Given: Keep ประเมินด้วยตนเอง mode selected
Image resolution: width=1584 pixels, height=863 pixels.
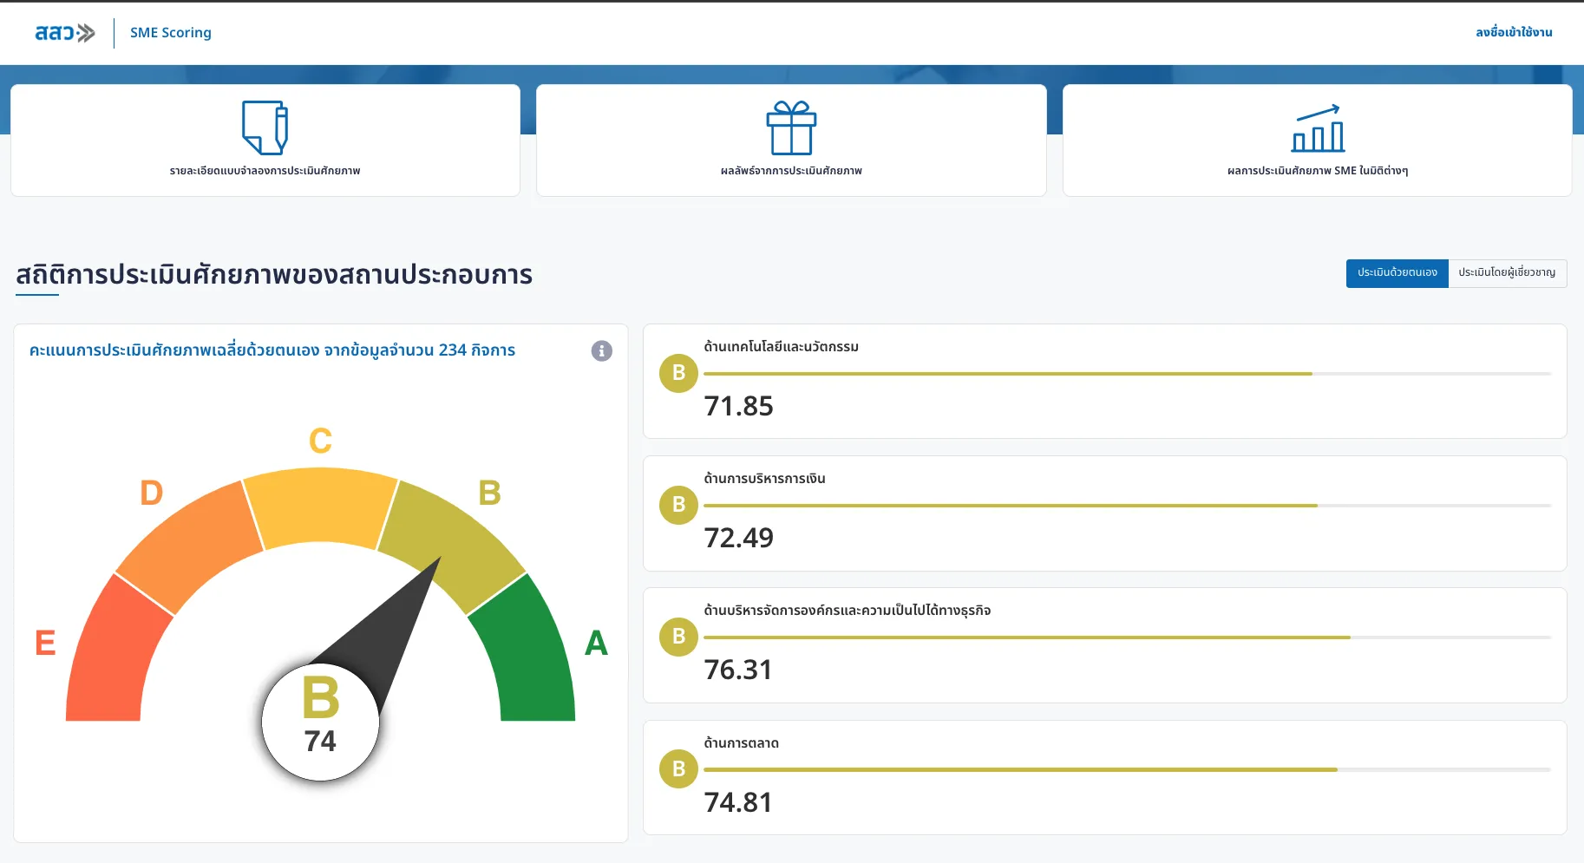Looking at the screenshot, I should (x=1397, y=272).
